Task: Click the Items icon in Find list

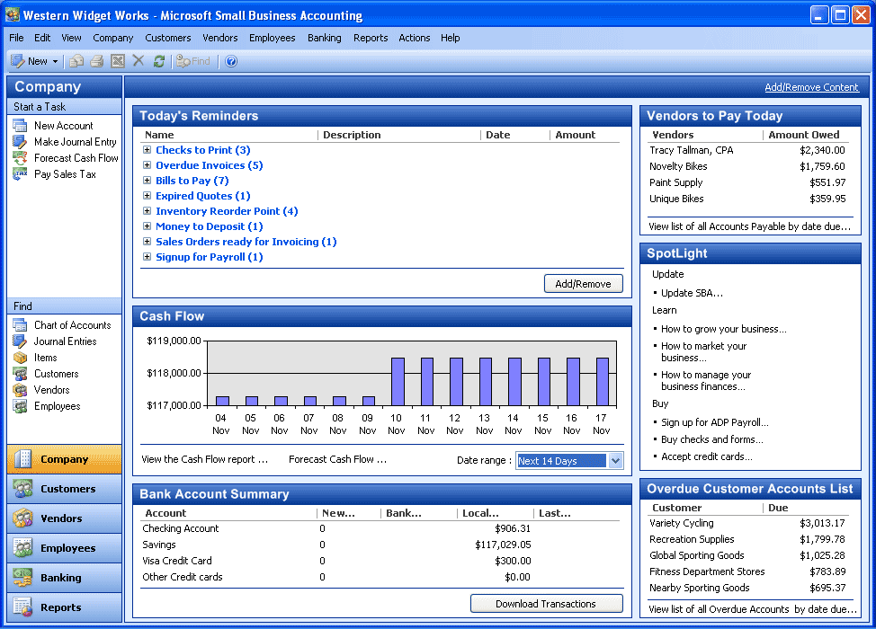Action: point(20,358)
